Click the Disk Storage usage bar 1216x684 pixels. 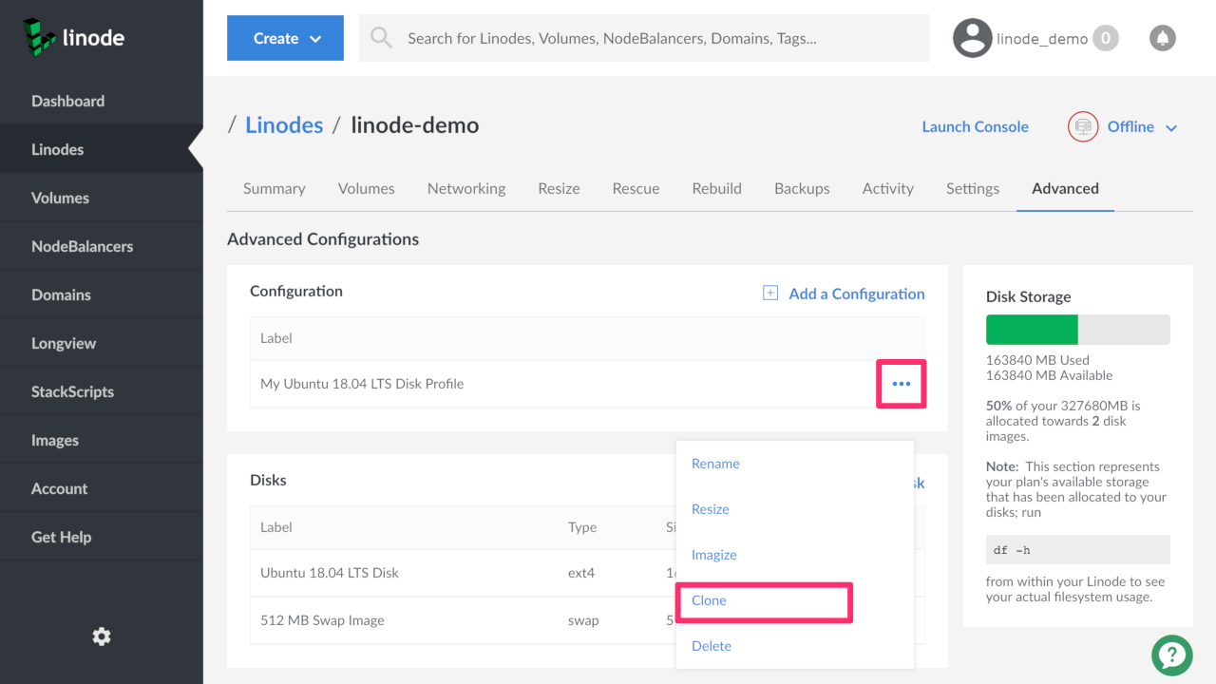(x=1077, y=330)
